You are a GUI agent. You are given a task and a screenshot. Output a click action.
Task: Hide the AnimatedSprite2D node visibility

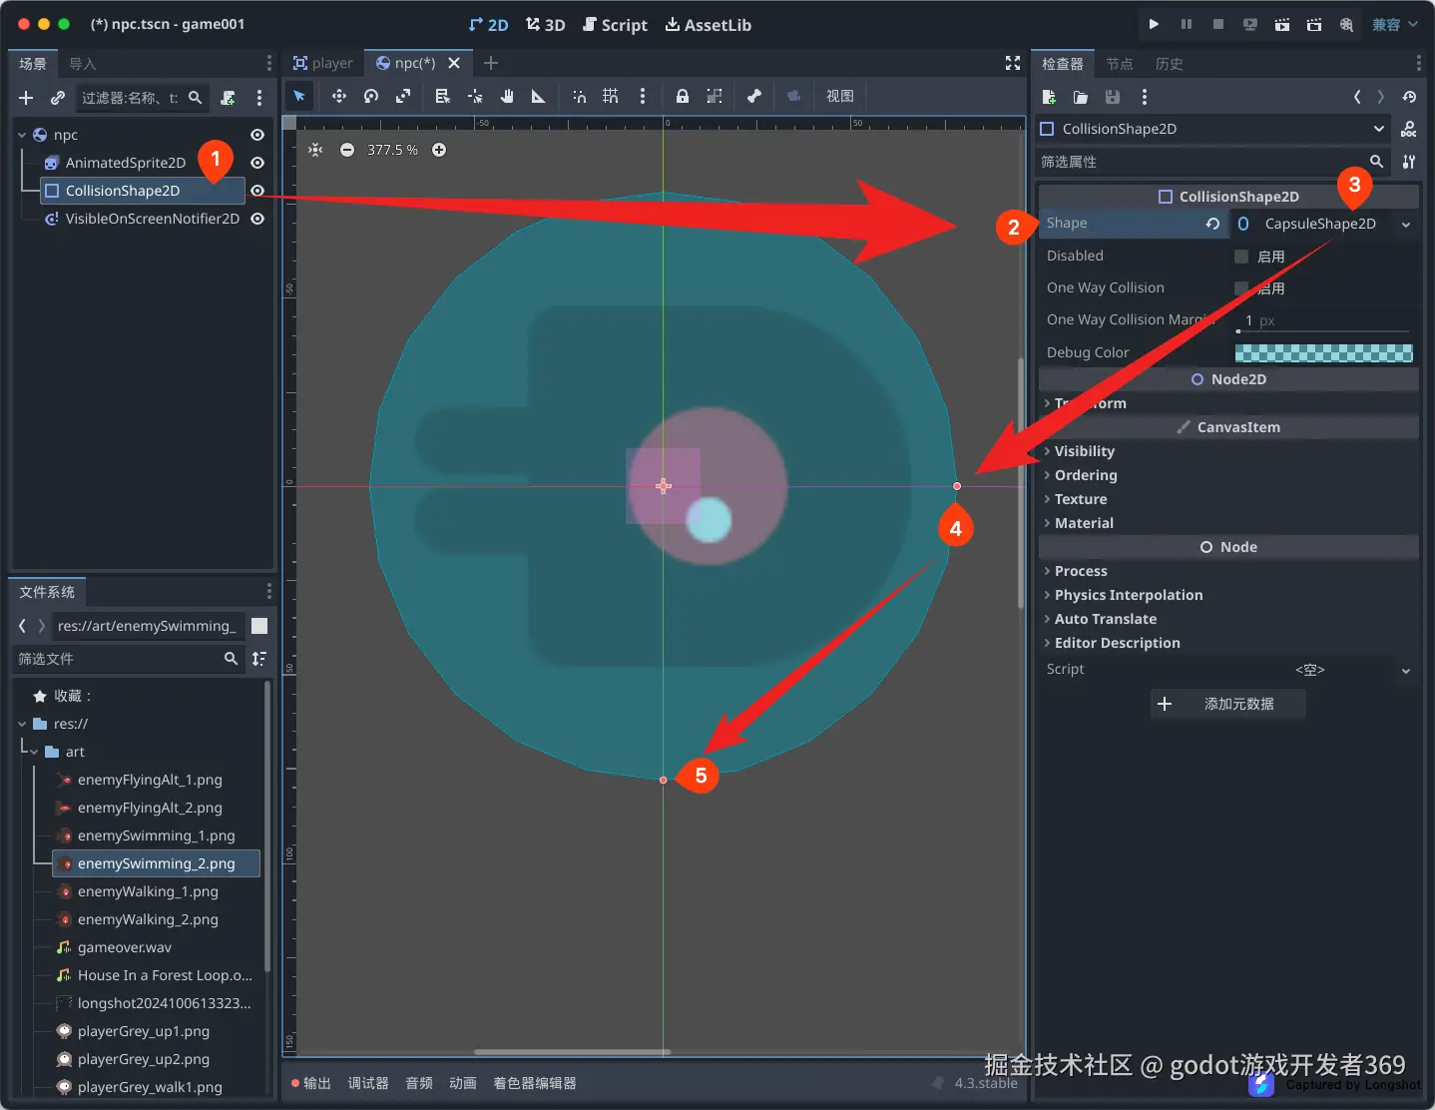click(x=257, y=163)
